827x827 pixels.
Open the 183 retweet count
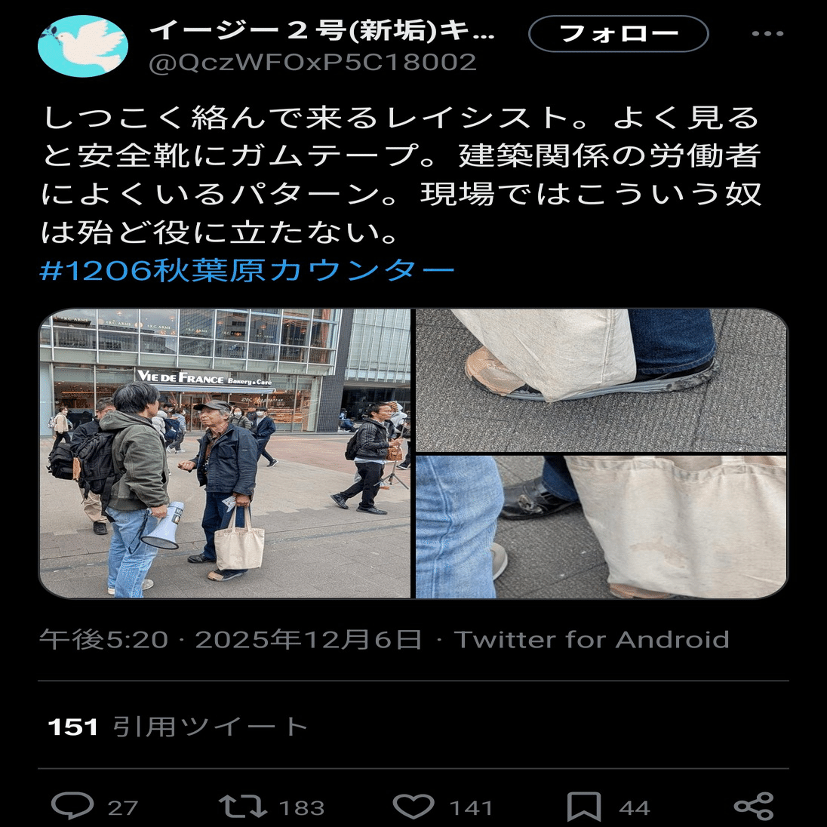302,807
